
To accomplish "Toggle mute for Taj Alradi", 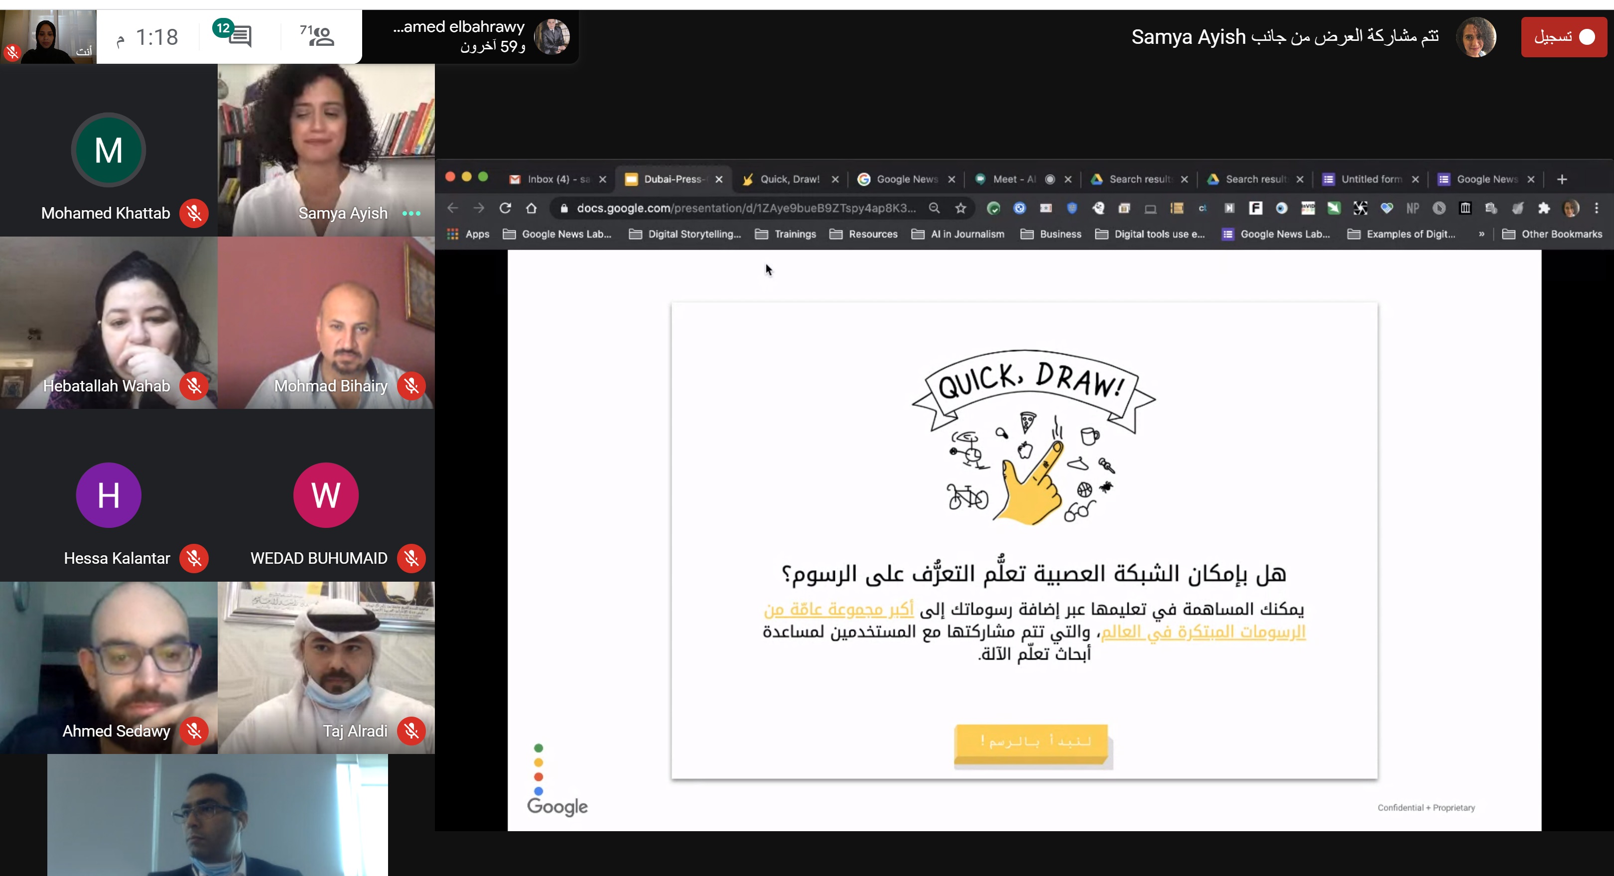I will pyautogui.click(x=411, y=731).
